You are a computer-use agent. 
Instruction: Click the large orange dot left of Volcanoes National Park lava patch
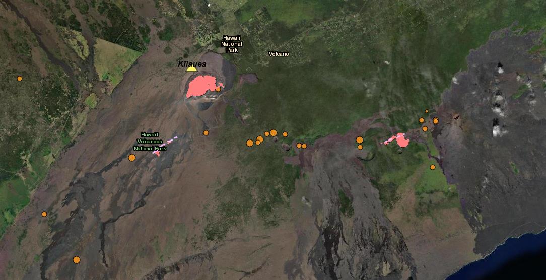coord(132,158)
